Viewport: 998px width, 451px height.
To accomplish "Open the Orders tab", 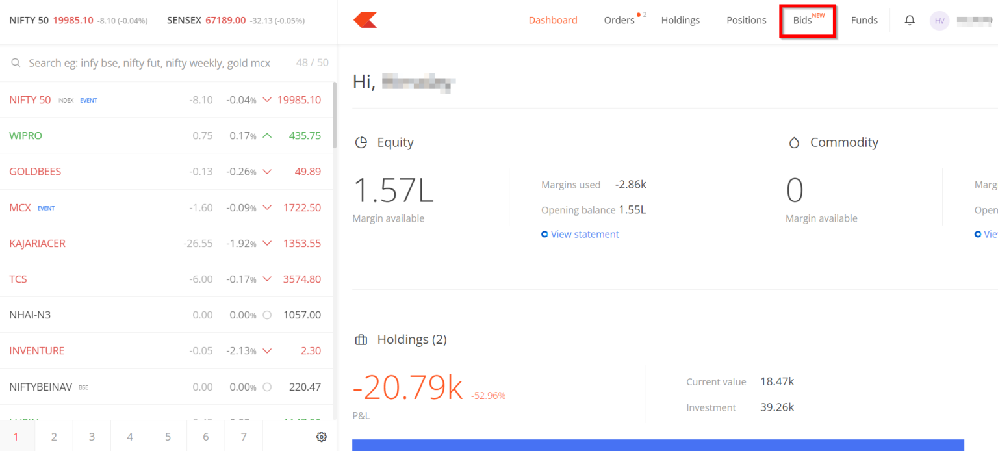I will pyautogui.click(x=618, y=20).
